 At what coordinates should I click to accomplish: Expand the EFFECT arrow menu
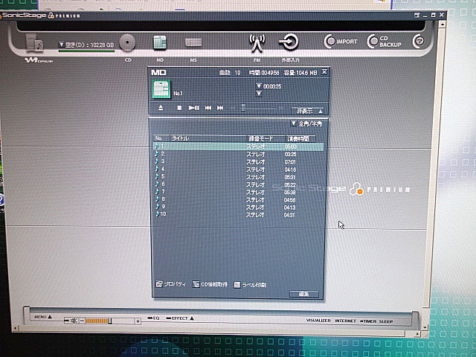tap(192, 318)
